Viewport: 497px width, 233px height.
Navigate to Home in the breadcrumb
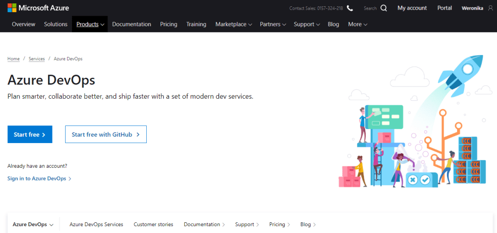pos(14,59)
